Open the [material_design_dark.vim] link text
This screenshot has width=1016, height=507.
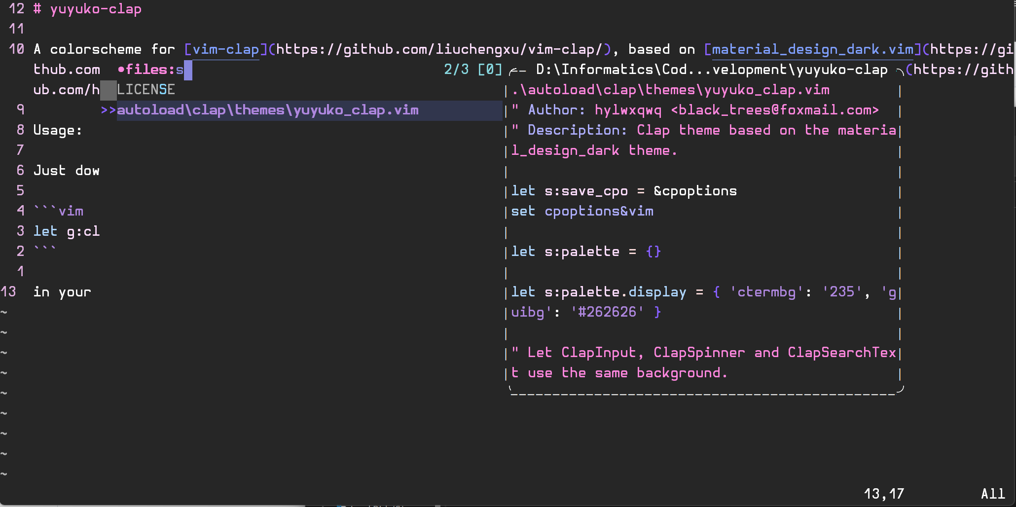click(x=813, y=49)
